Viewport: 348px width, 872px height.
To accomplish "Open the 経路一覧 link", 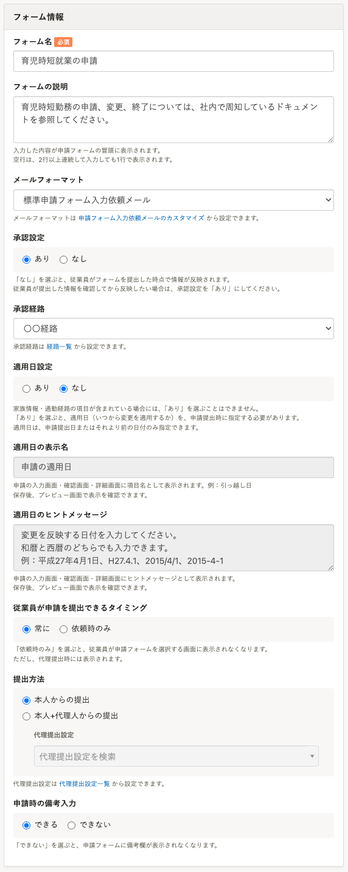I will tap(59, 346).
